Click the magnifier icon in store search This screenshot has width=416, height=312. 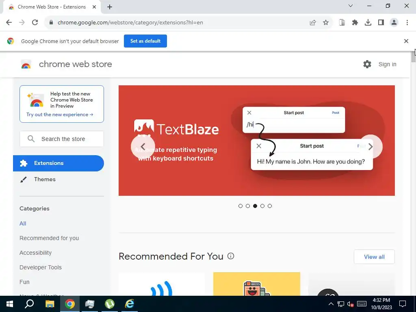(31, 139)
